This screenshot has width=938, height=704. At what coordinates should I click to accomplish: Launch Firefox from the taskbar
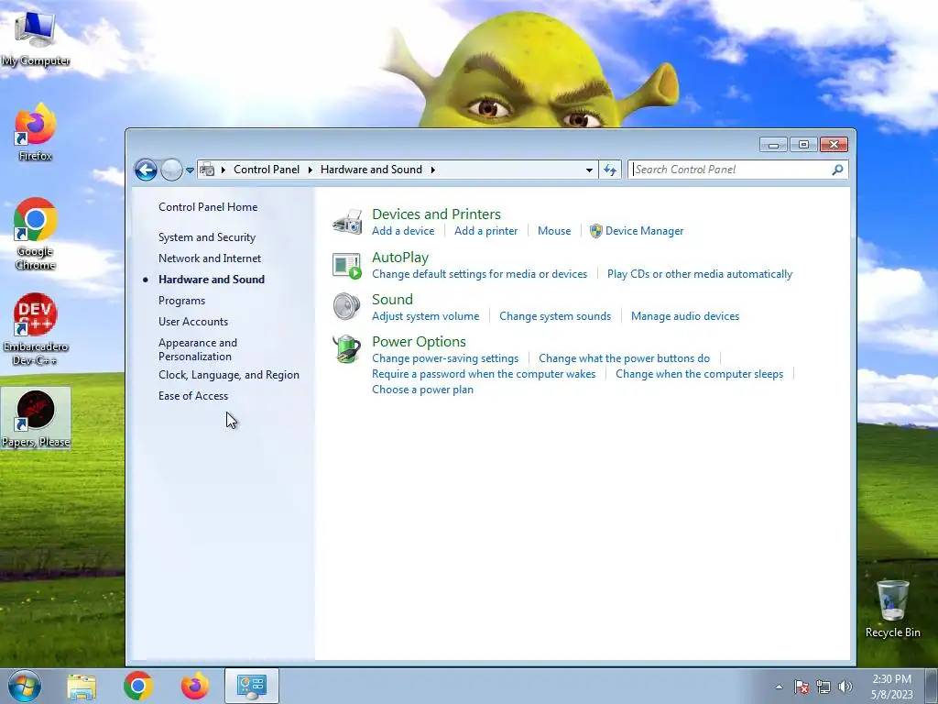coord(195,686)
